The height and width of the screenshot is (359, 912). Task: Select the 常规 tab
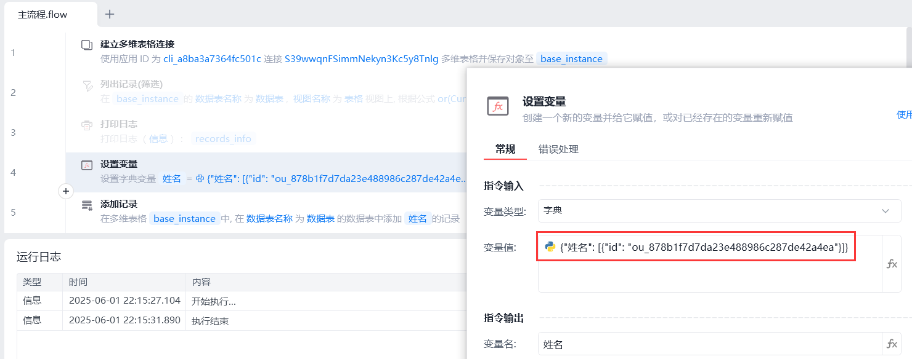[505, 149]
